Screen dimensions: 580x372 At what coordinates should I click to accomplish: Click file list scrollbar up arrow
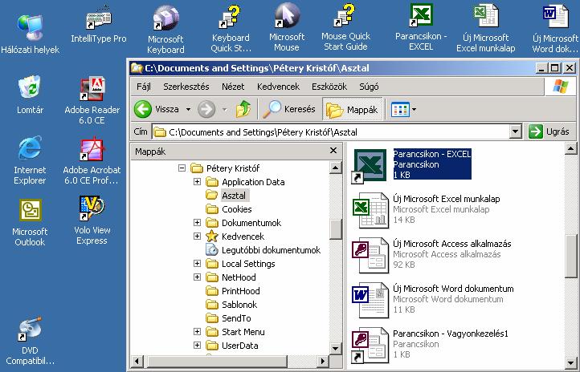pyautogui.click(x=570, y=149)
